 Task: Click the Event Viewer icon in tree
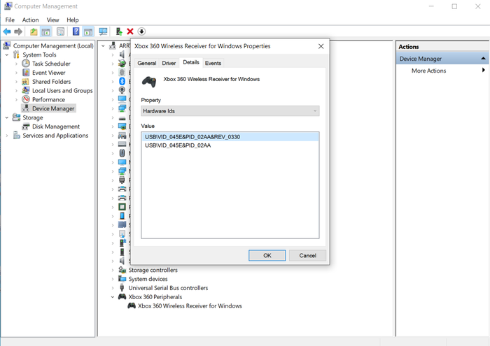point(26,73)
